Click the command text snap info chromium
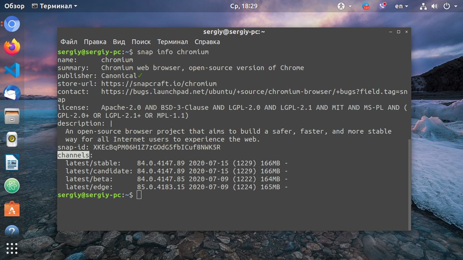 [173, 52]
